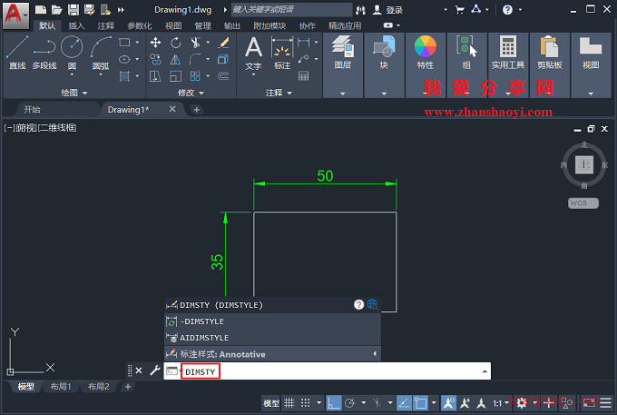Click the Linear dimension icon

tap(304, 42)
